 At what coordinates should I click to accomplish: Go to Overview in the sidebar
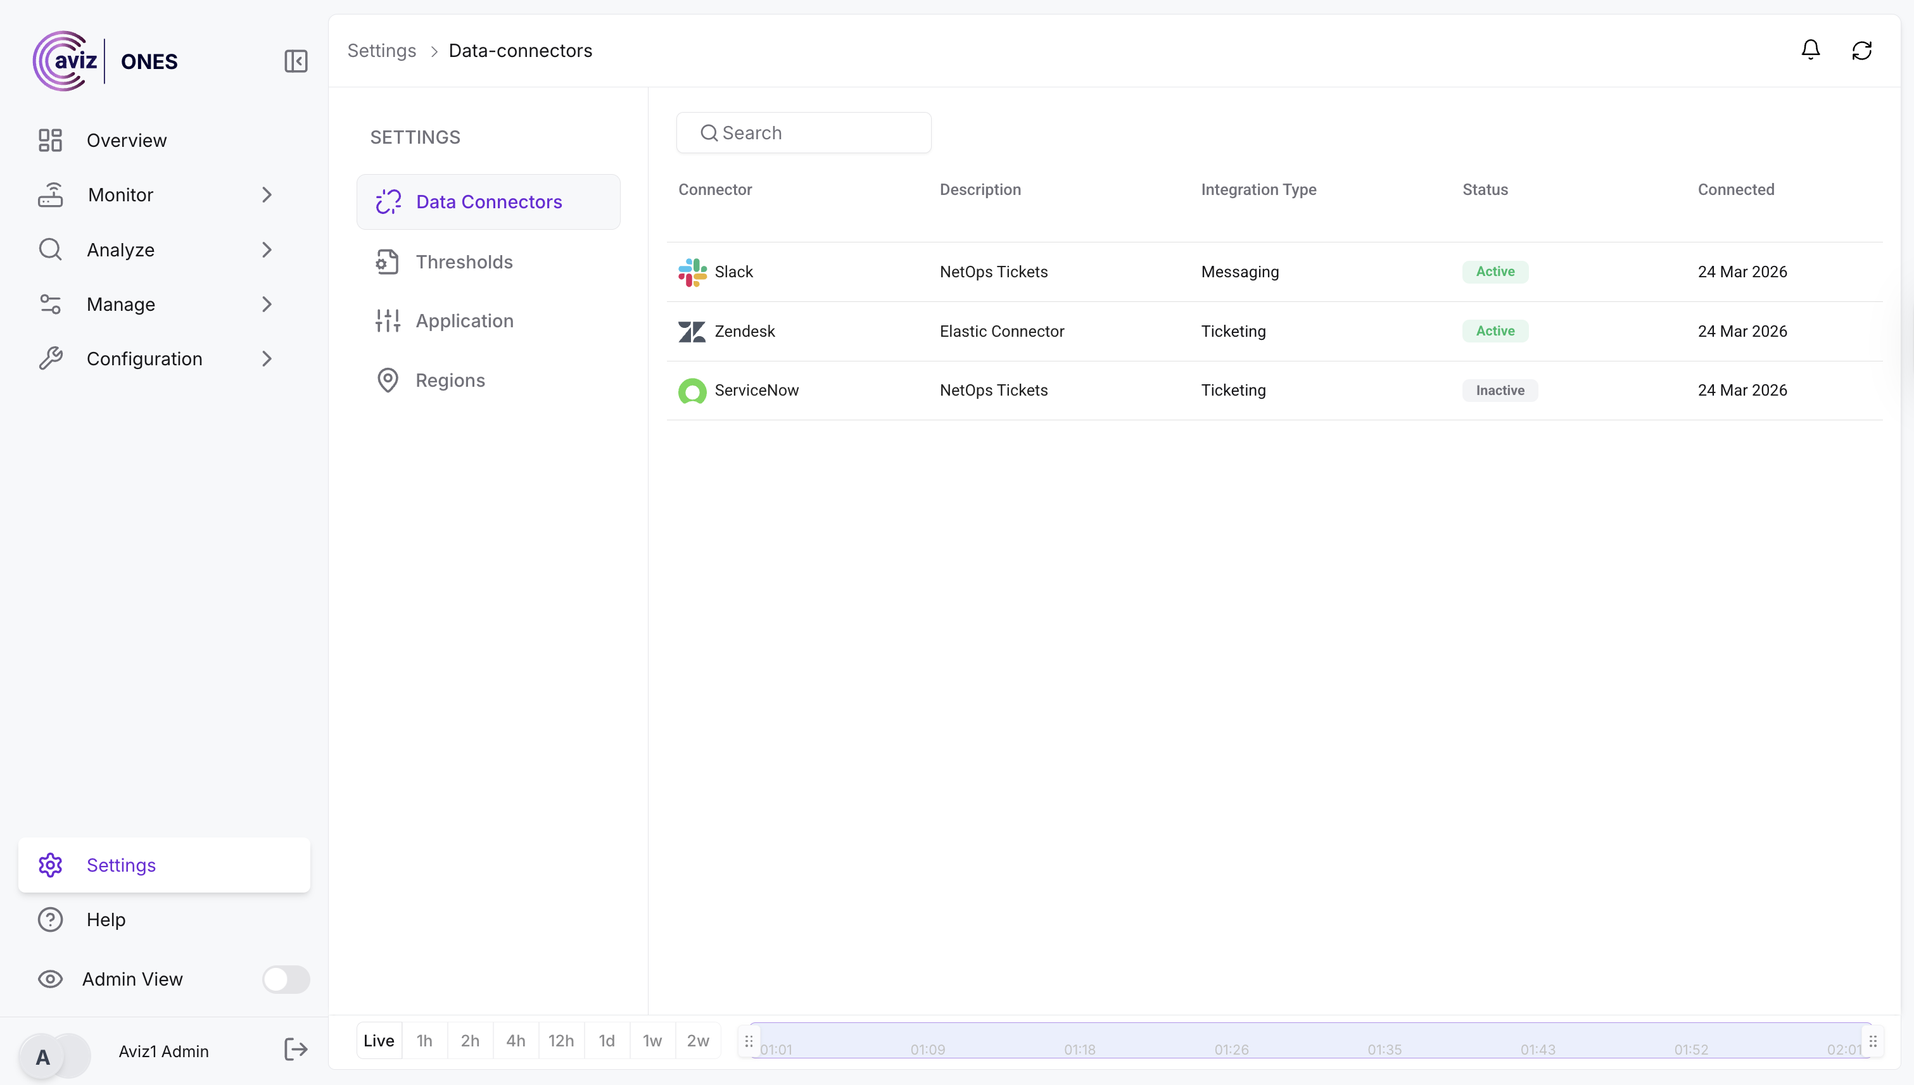pyautogui.click(x=126, y=140)
